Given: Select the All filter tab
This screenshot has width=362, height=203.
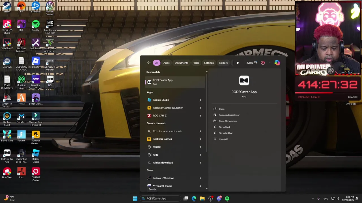Looking at the screenshot, I should coord(156,63).
